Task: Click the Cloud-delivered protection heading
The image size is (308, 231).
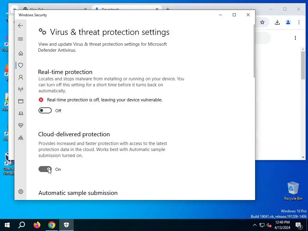Action: tap(74, 134)
